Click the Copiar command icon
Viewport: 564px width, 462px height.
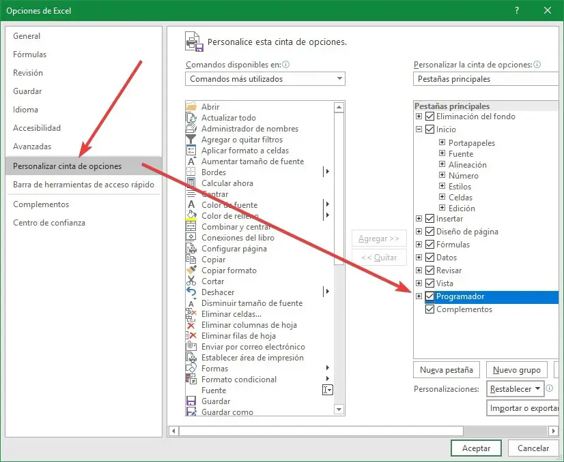[x=191, y=259]
